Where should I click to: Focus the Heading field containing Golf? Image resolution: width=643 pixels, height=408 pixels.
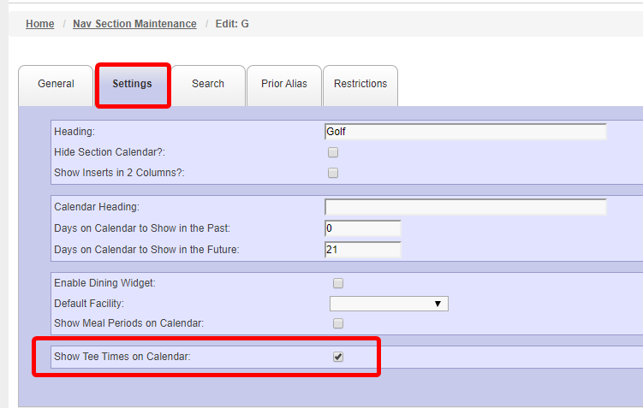tap(466, 132)
